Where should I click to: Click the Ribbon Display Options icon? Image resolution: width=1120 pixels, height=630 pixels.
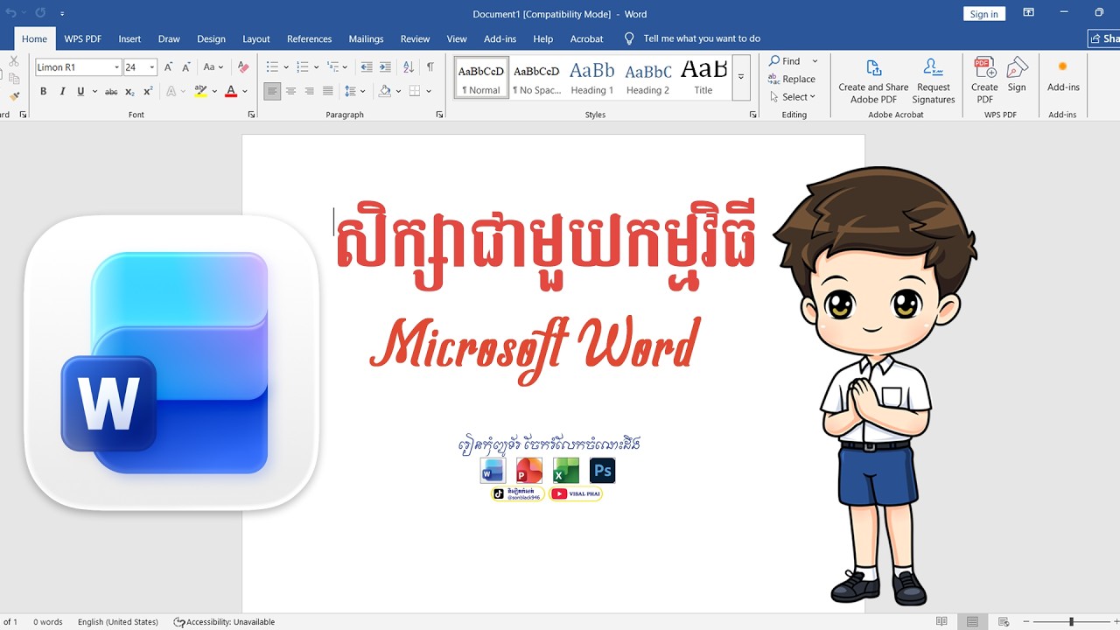tap(1029, 13)
